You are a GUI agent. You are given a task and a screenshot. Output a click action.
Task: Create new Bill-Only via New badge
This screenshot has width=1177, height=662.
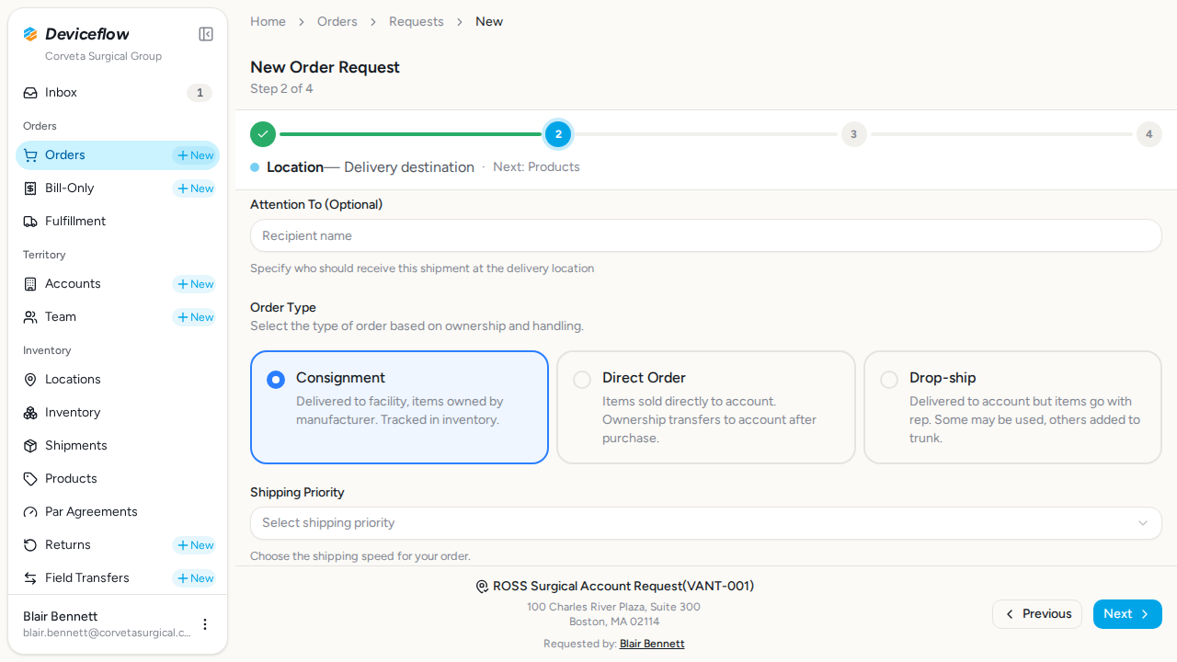click(x=195, y=188)
